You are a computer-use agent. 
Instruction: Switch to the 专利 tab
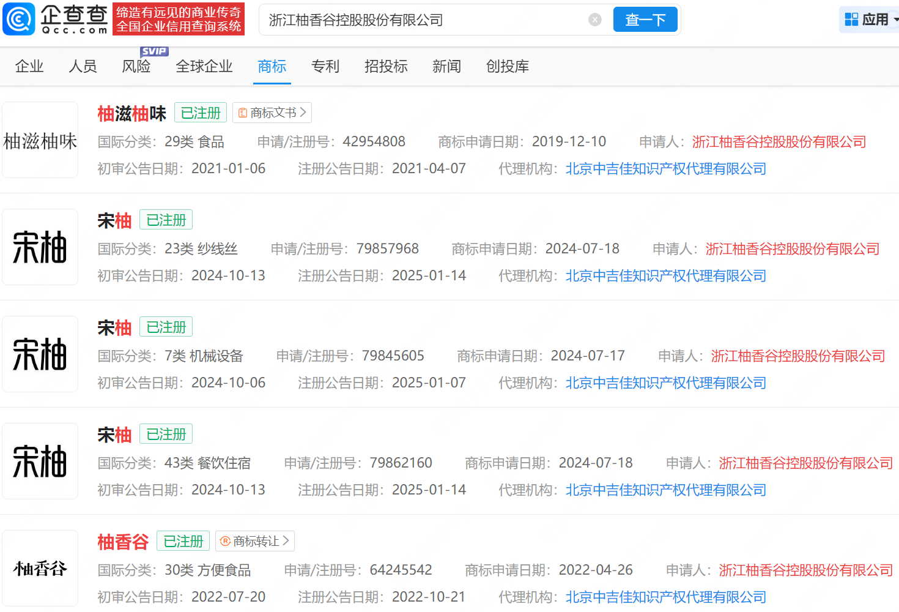[x=325, y=66]
